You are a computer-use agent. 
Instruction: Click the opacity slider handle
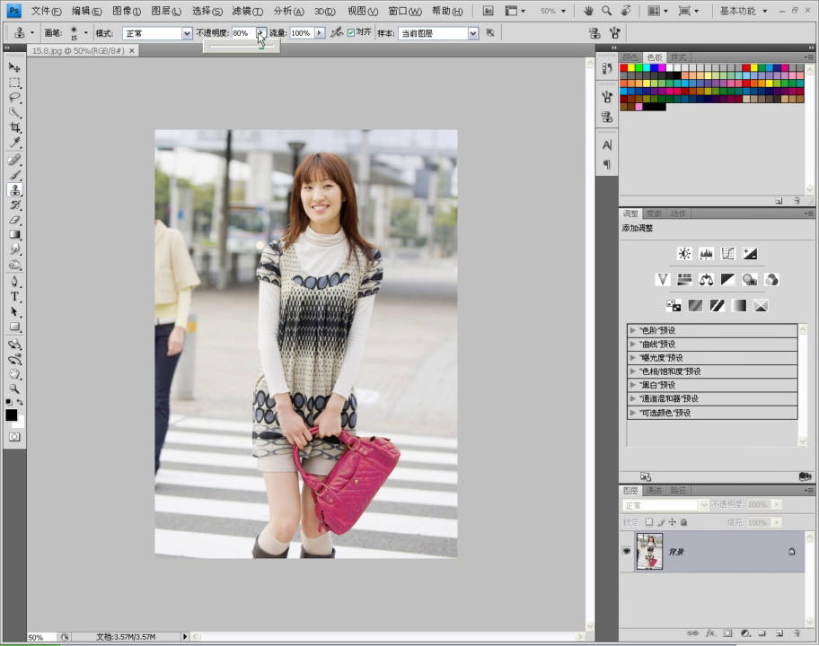(x=261, y=46)
